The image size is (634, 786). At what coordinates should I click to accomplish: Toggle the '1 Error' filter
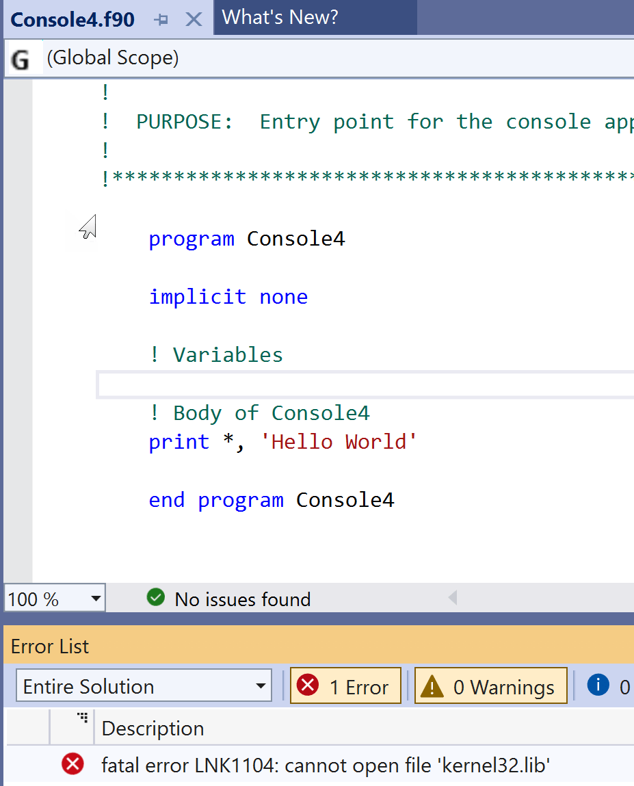345,685
